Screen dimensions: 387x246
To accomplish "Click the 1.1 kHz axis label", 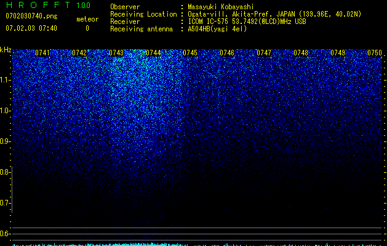I will (6, 80).
